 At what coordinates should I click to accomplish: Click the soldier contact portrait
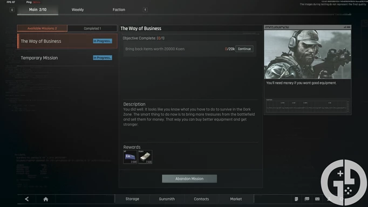(308, 54)
